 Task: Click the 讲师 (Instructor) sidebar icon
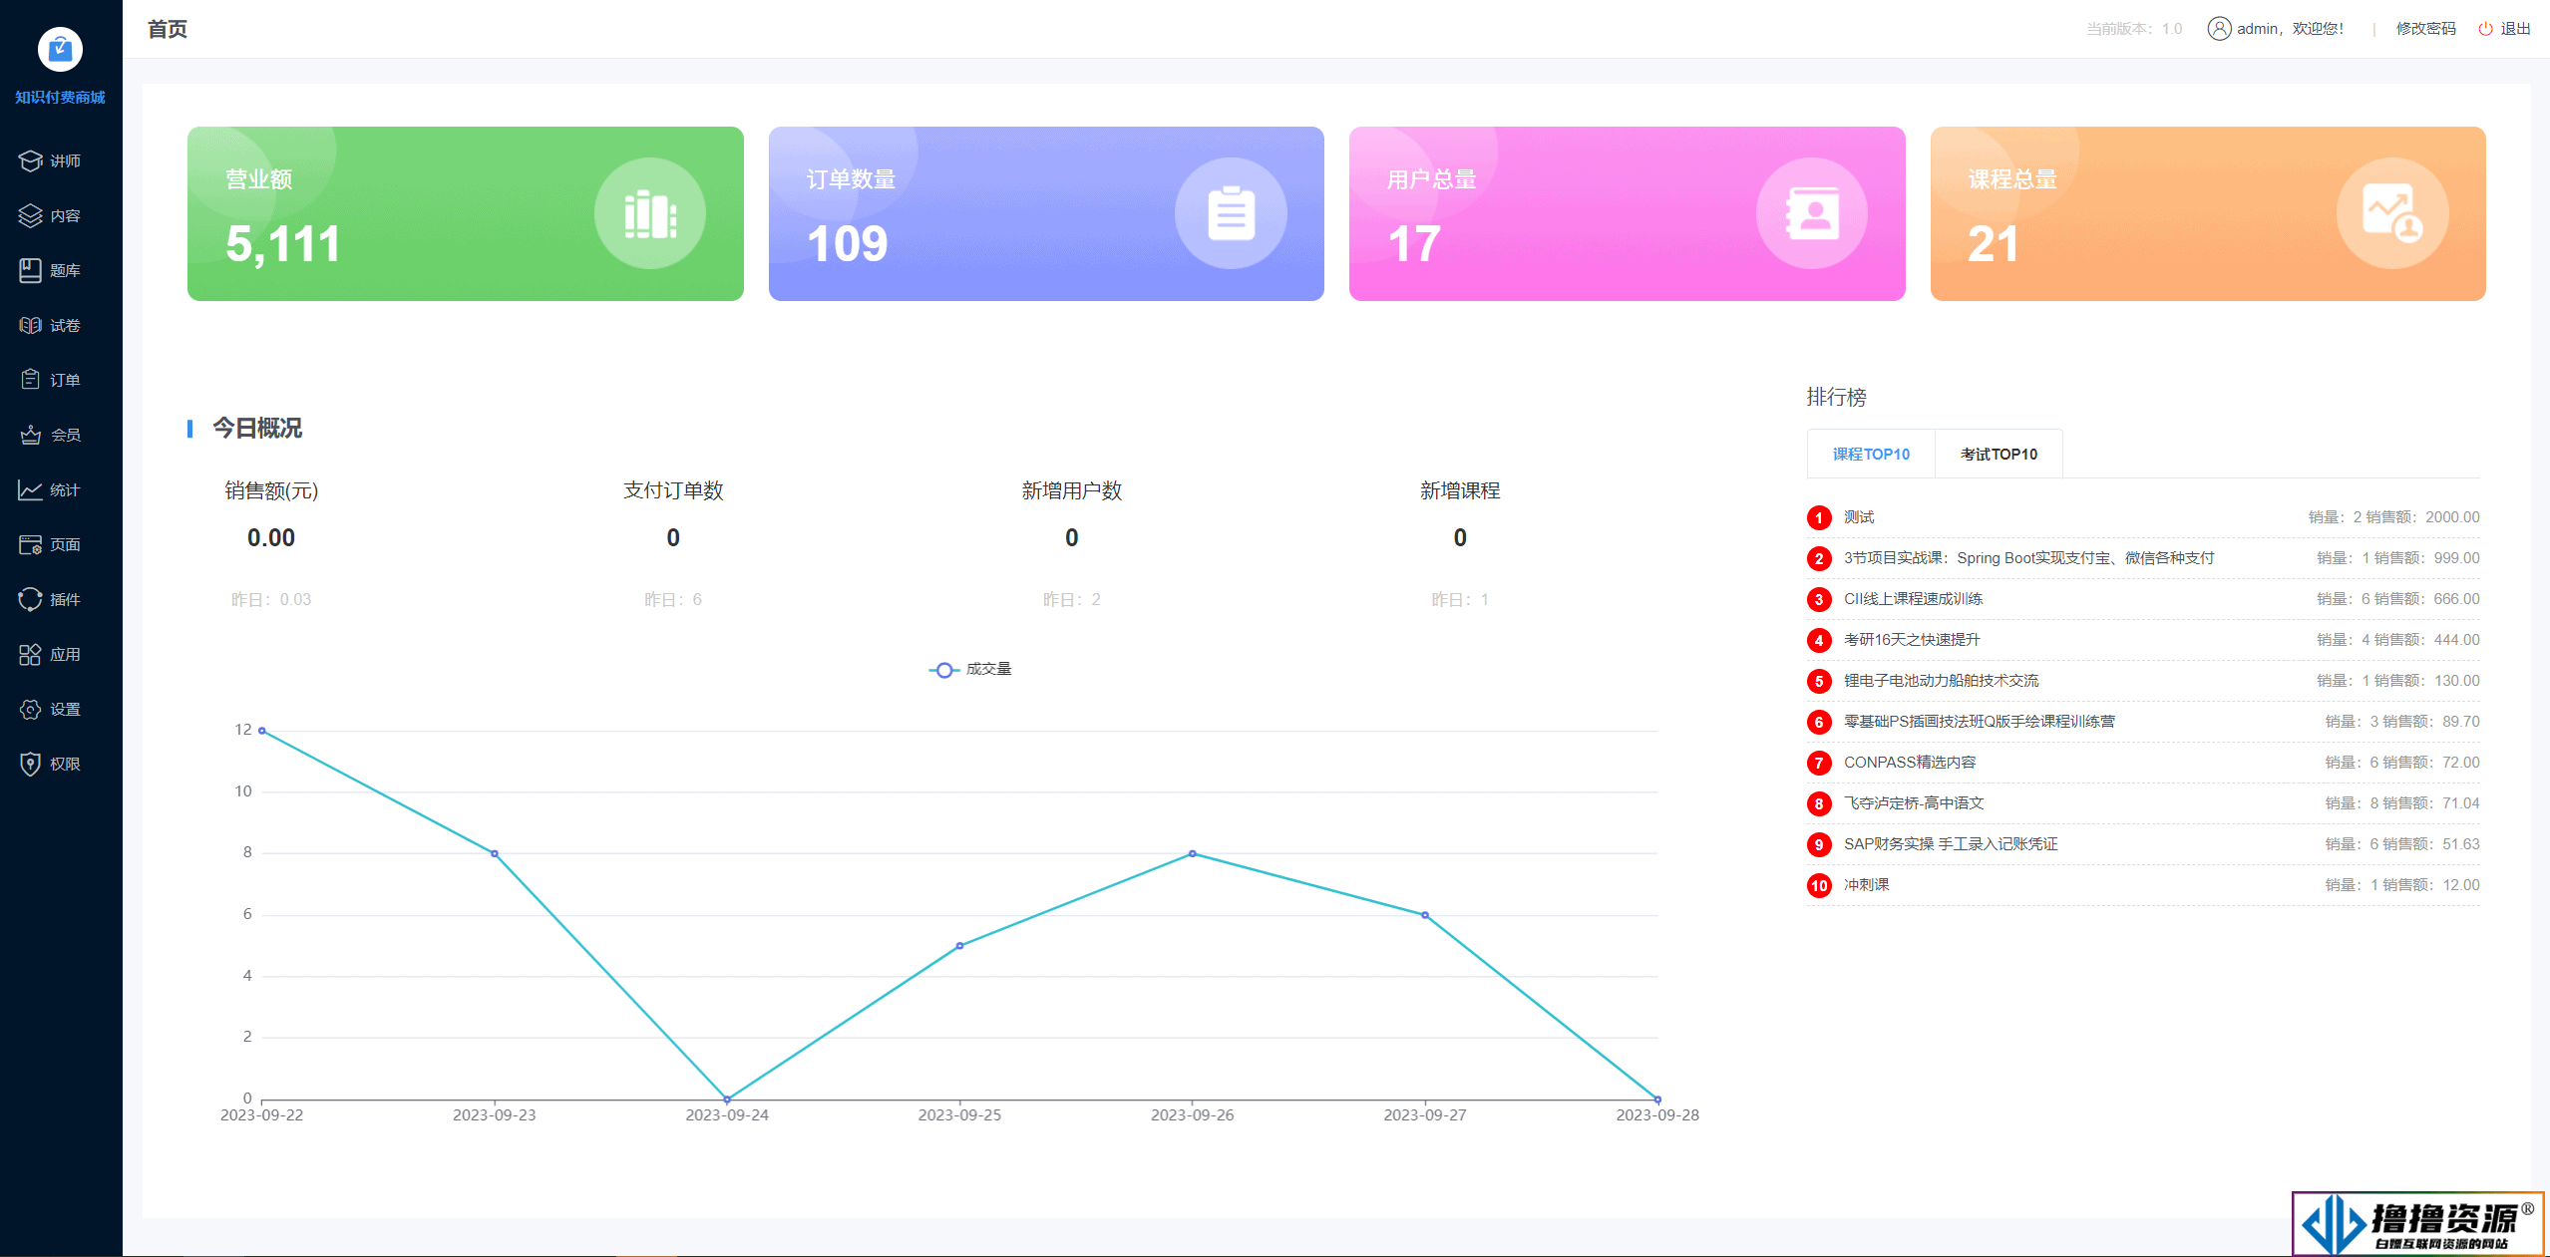tap(60, 159)
